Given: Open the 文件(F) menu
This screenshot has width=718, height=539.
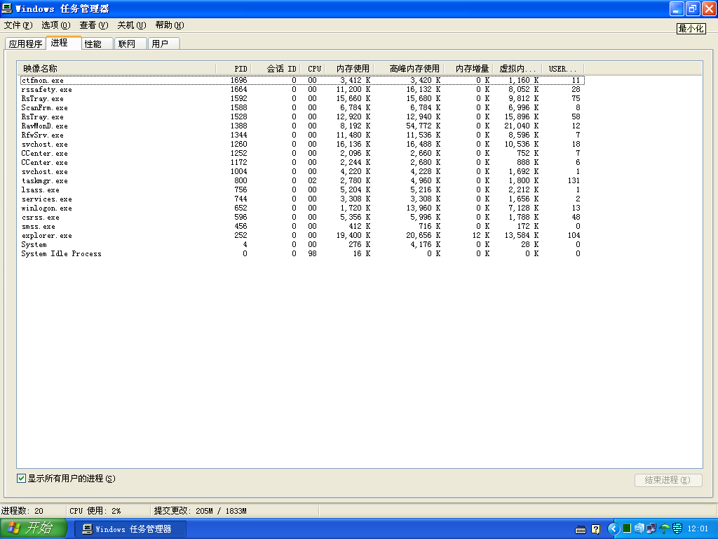Looking at the screenshot, I should pyautogui.click(x=18, y=25).
